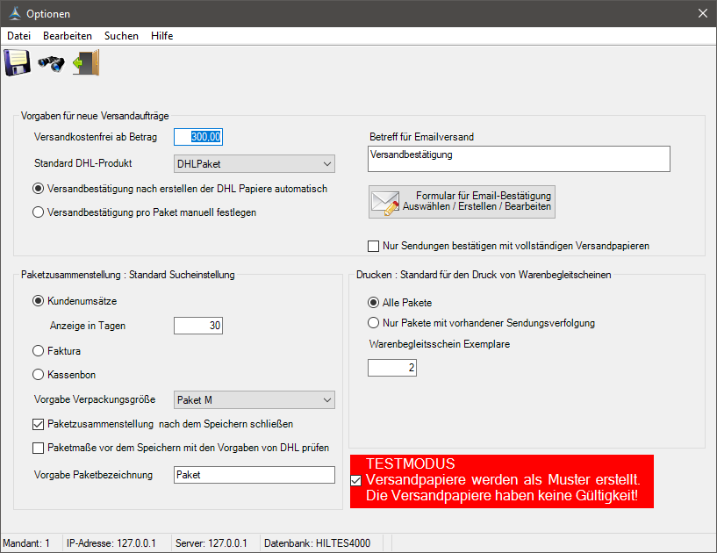Viewport: 717px width, 553px height.
Task: Click the Warenbegleitsschein Exemplare number field
Action: [x=391, y=367]
